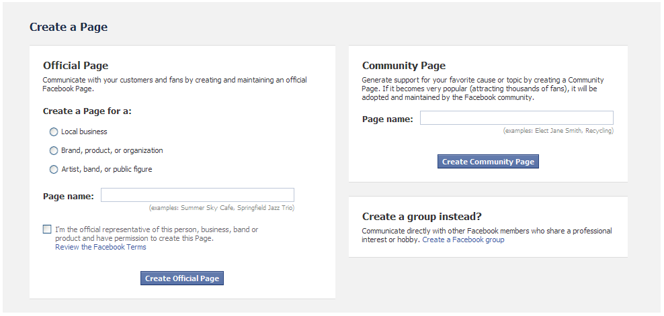Select Artist, band, or public figure radio

click(x=53, y=169)
